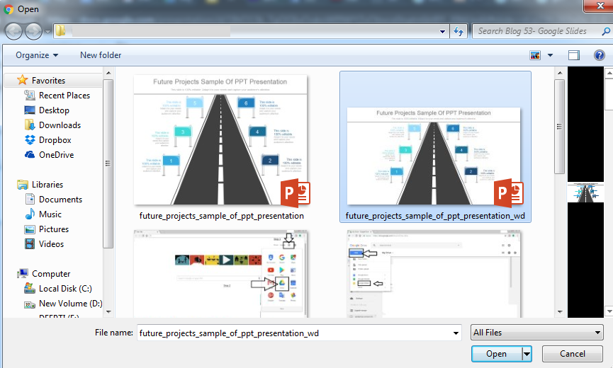Toggle the preview pane button
The width and height of the screenshot is (613, 368).
click(573, 55)
